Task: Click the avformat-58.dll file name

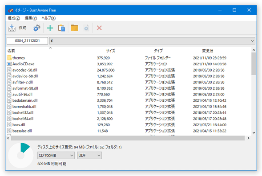Action: point(25,88)
